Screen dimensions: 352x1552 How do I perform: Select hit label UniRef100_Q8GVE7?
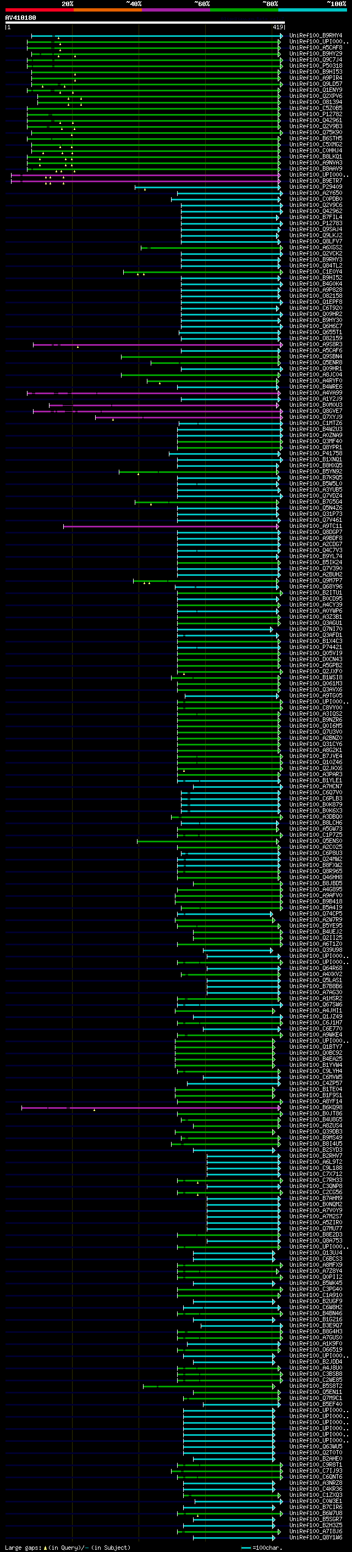click(x=316, y=411)
